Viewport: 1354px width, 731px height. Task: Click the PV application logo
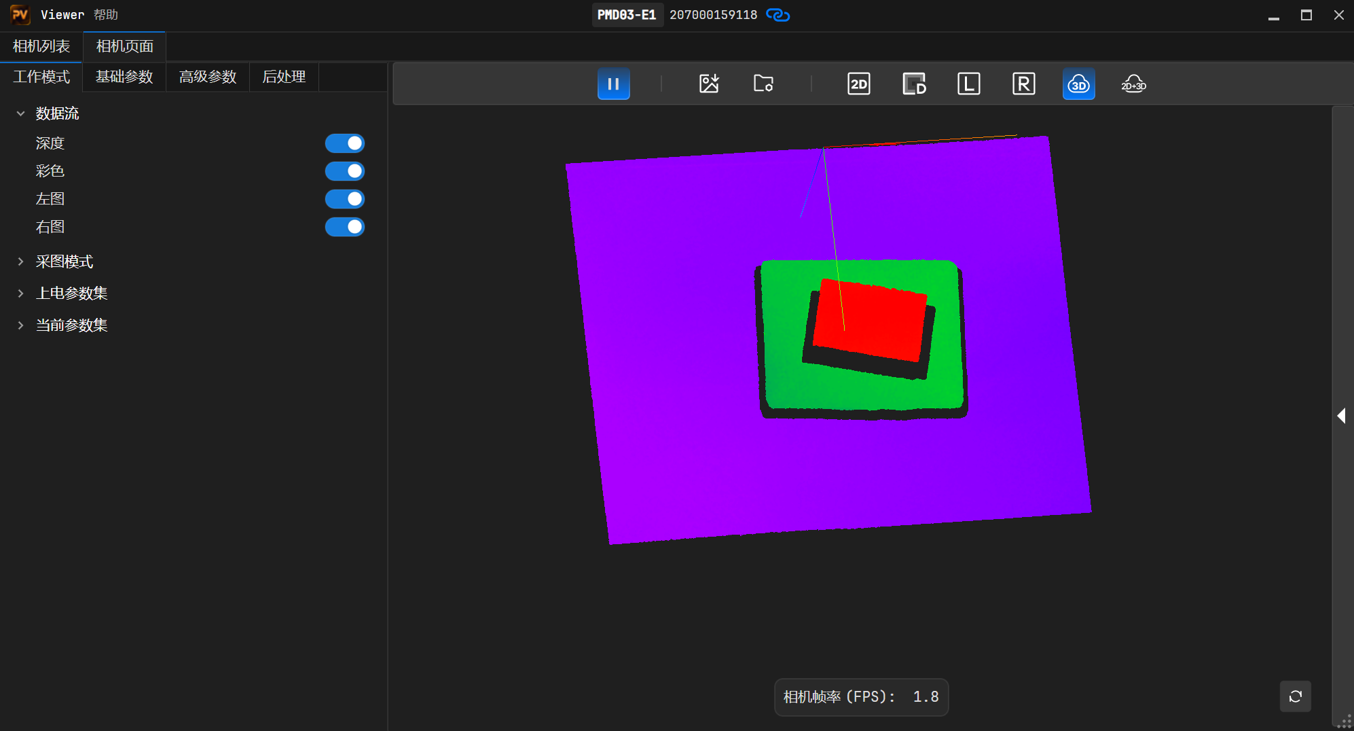[x=20, y=14]
